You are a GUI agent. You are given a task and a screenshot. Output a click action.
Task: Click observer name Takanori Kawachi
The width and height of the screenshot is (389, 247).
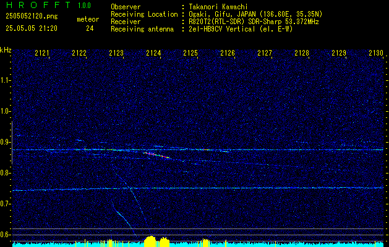coord(218,7)
